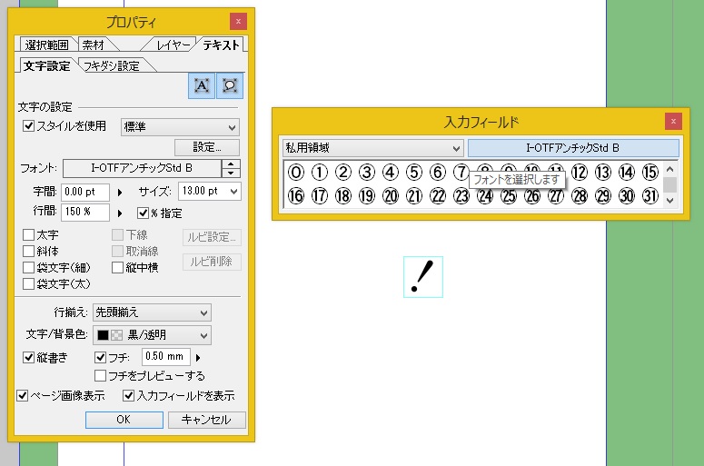704x466 pixels.
Task: Toggle フチ outline checkbox
Action: (101, 357)
